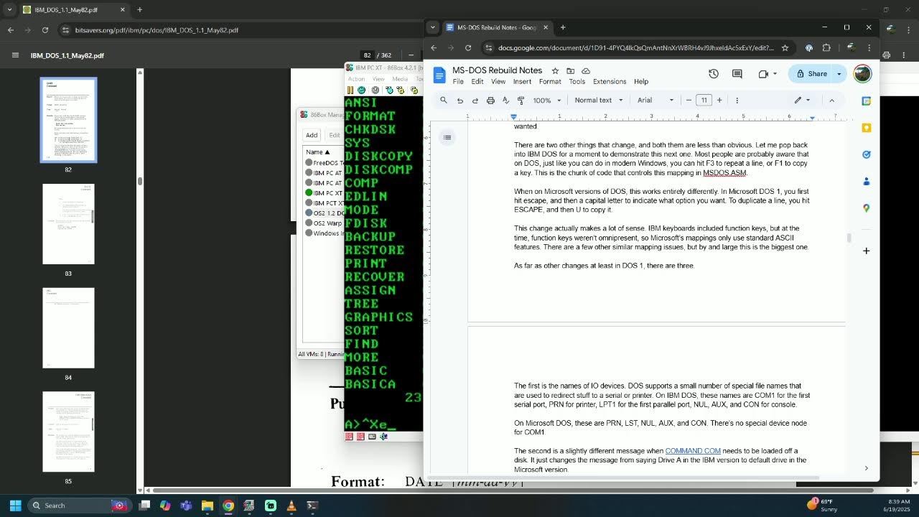Open the Chrome tab search dropdown

[x=432, y=27]
